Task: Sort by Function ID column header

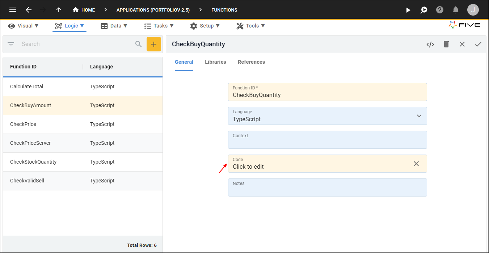Action: (23, 67)
